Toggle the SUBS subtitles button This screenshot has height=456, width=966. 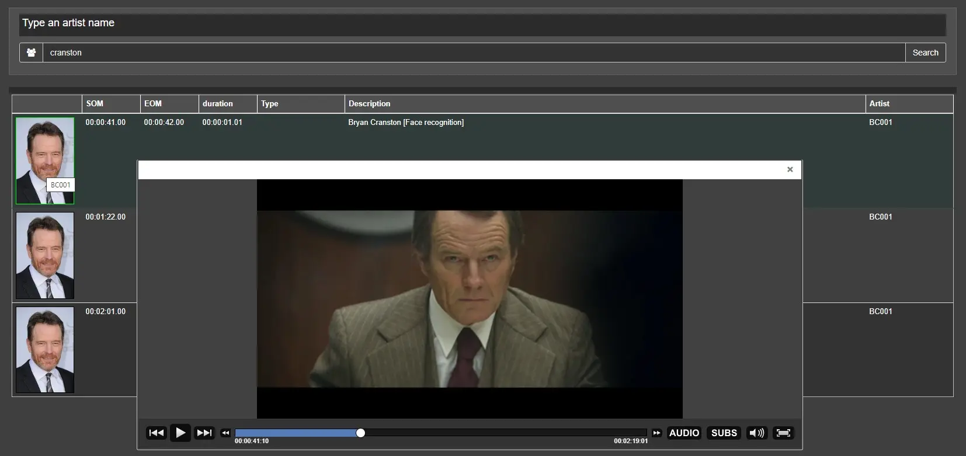pos(724,433)
